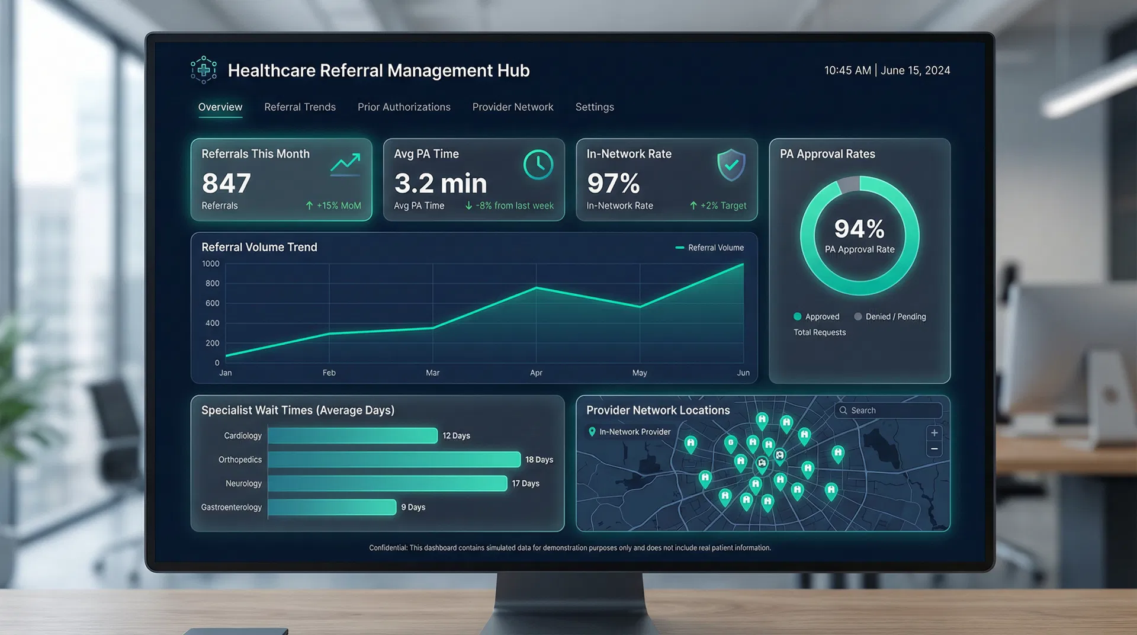The width and height of the screenshot is (1137, 635).
Task: Select the Overview tab
Action: click(x=220, y=107)
